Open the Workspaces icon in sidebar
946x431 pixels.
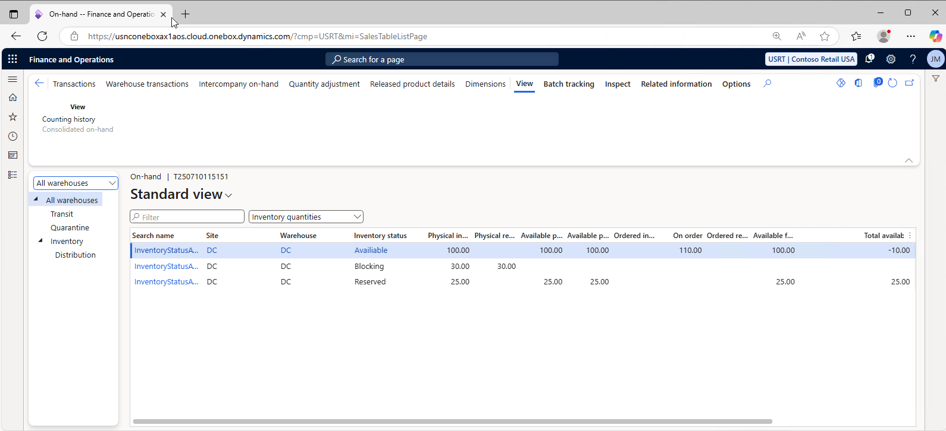(12, 156)
